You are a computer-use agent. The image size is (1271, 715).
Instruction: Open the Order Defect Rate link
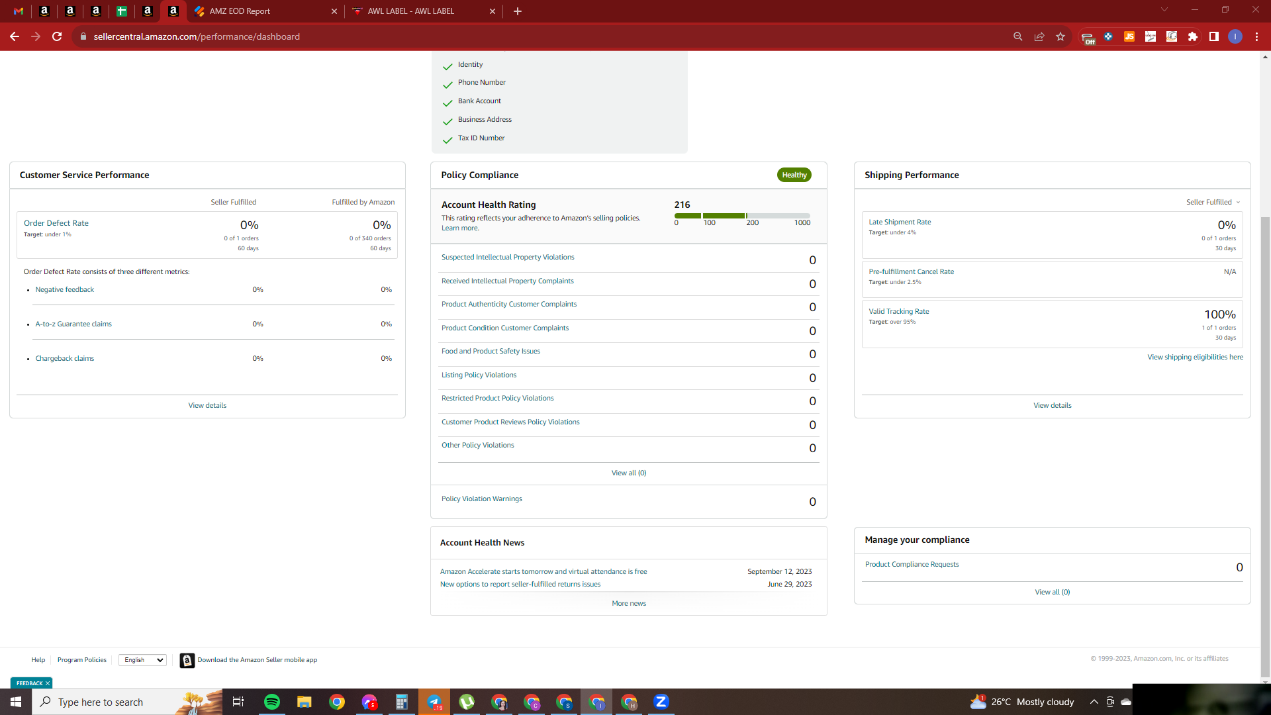[x=56, y=223]
